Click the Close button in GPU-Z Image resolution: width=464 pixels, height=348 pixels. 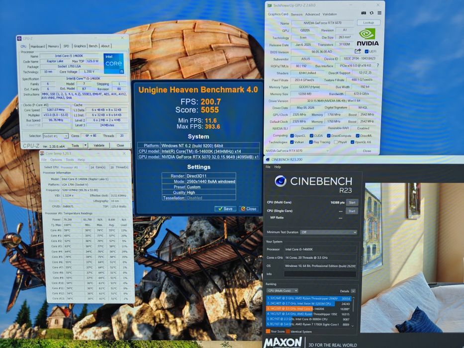tap(367, 151)
